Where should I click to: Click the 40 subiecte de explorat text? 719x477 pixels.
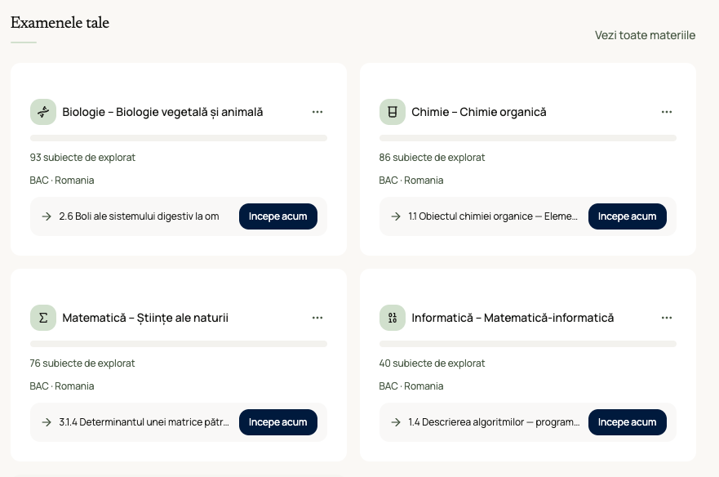tap(432, 363)
